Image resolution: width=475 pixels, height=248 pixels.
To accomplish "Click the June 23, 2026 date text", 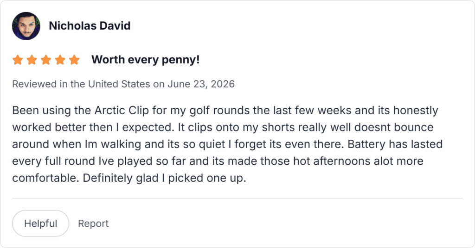I will [201, 84].
